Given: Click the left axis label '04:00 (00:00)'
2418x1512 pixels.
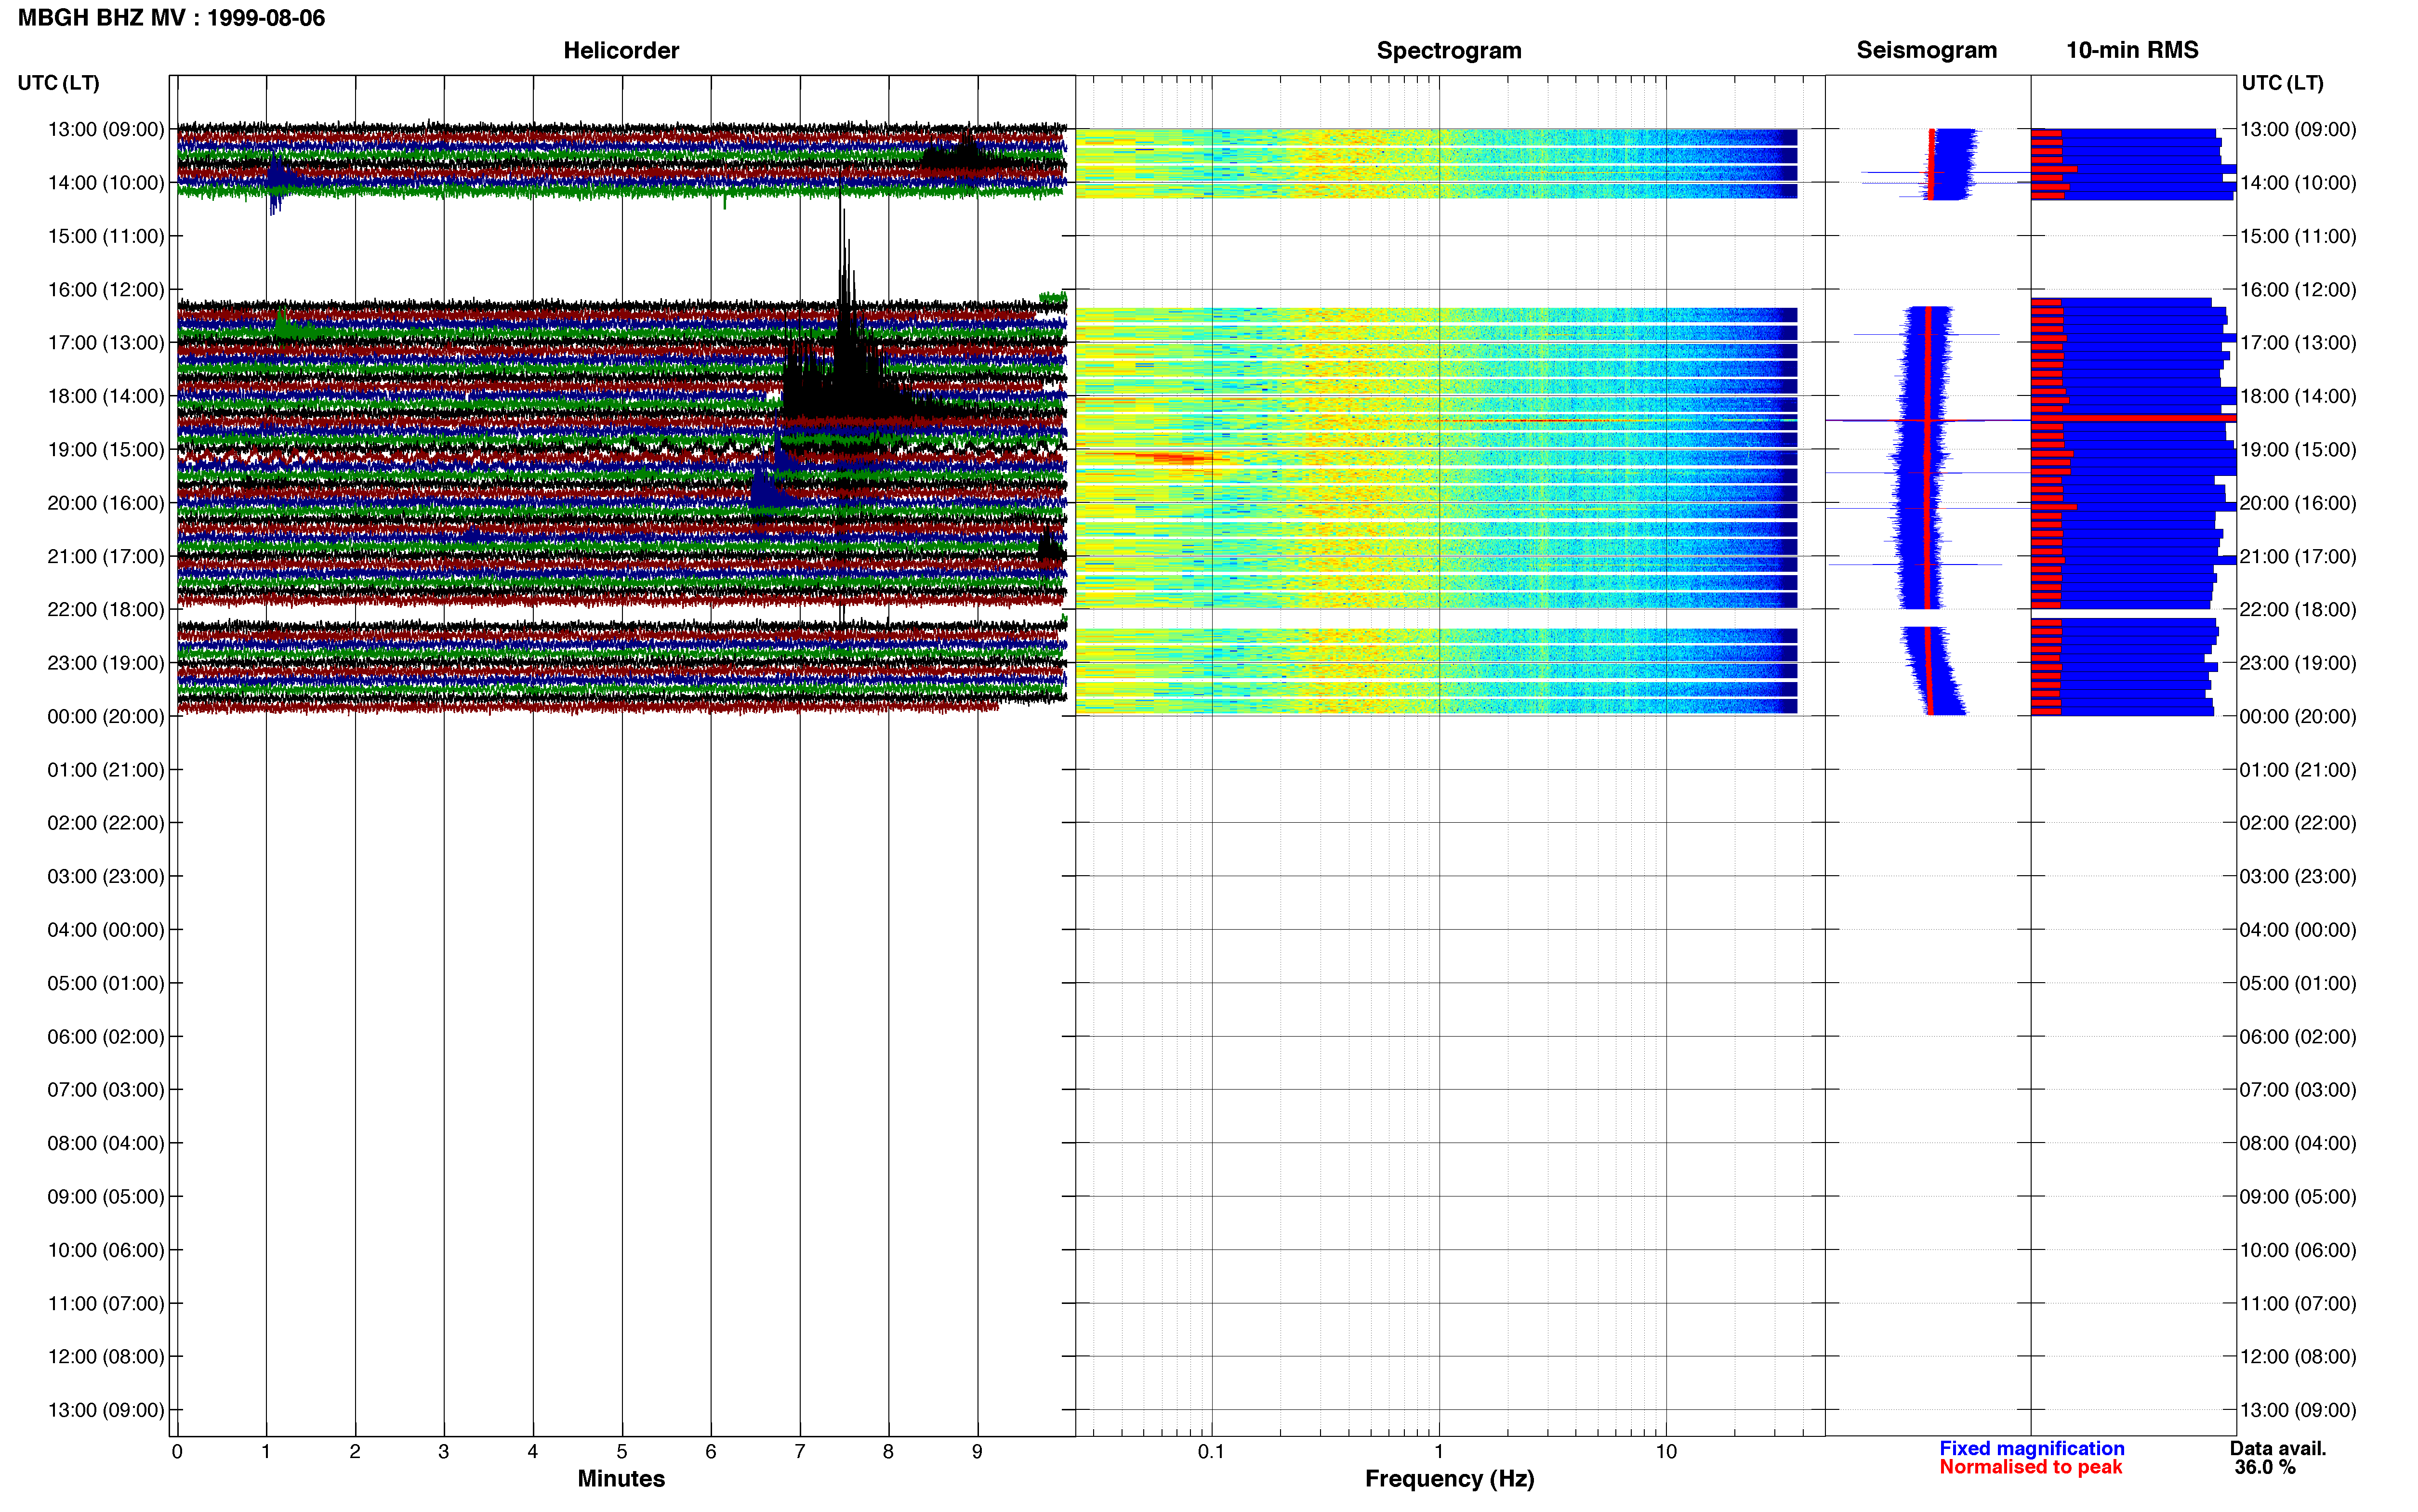Looking at the screenshot, I should (x=106, y=930).
